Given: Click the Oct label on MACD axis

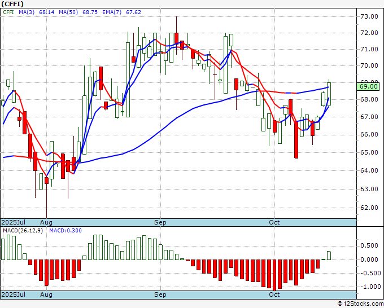Looking at the screenshot, I should [274, 294].
